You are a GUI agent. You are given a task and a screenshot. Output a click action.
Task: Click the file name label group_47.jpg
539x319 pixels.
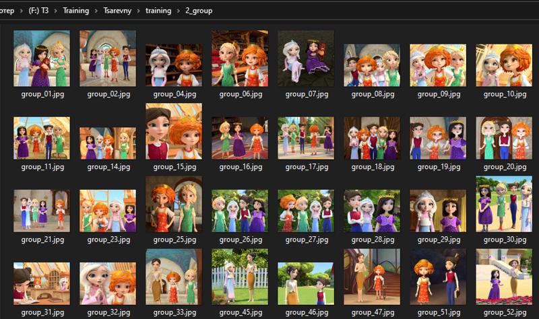[373, 312]
